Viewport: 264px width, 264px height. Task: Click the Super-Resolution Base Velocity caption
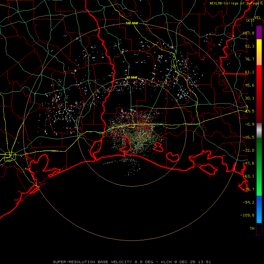tap(132, 262)
